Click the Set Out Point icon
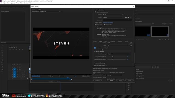This screenshot has height=98, width=175. click(52, 76)
